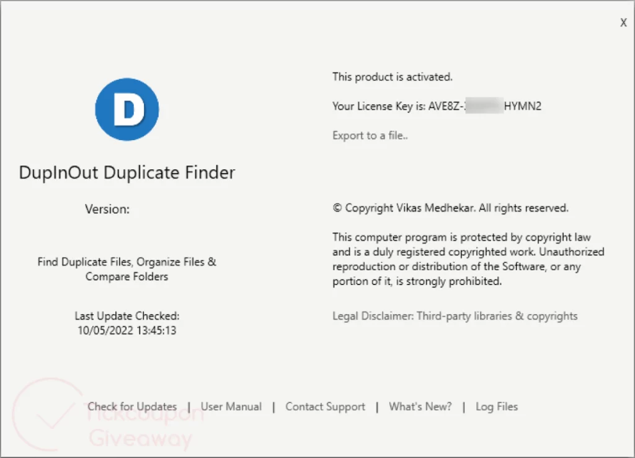Click the Copyright Vikas Medhekar line

click(x=450, y=208)
